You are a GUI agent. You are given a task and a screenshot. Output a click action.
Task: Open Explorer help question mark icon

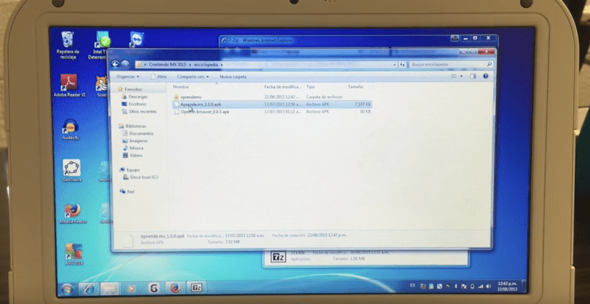tap(485, 76)
